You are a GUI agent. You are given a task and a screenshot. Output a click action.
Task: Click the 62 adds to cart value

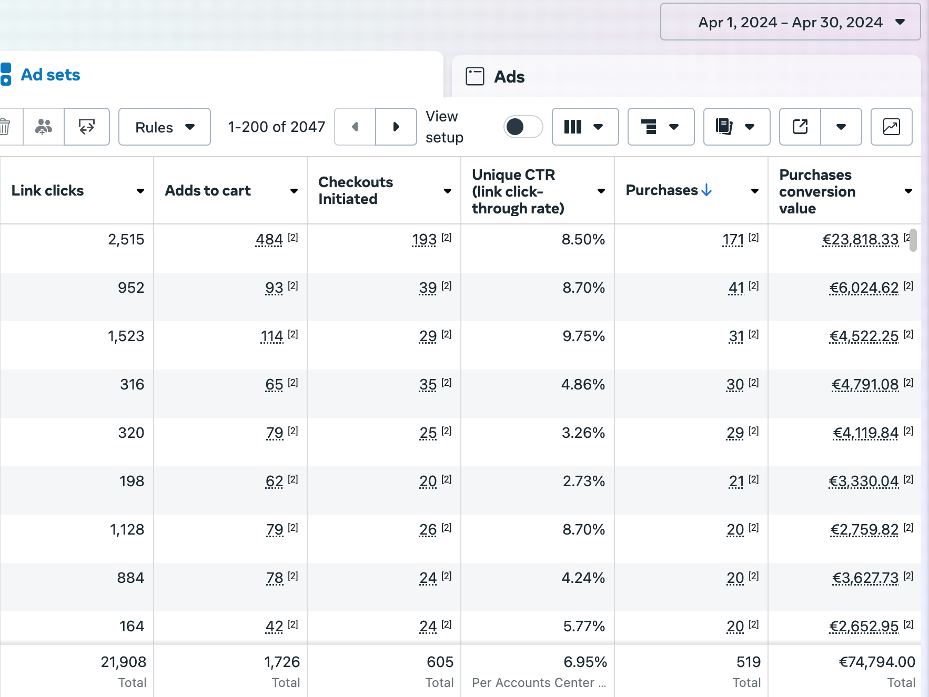click(275, 481)
